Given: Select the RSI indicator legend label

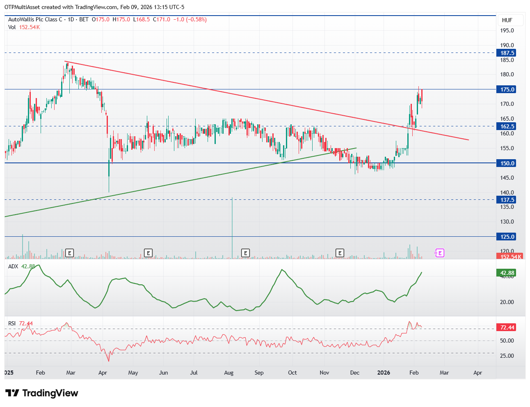Looking at the screenshot, I should click(12, 323).
